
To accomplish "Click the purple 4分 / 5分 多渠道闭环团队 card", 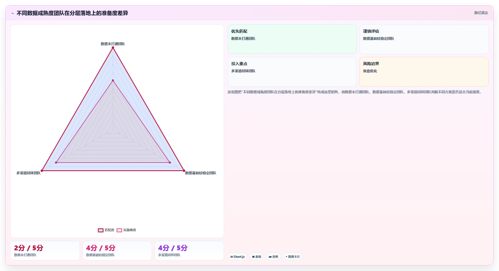I will pyautogui.click(x=189, y=251).
